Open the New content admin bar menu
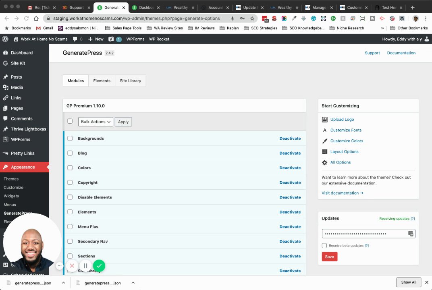This screenshot has height=290, width=432. (x=96, y=39)
